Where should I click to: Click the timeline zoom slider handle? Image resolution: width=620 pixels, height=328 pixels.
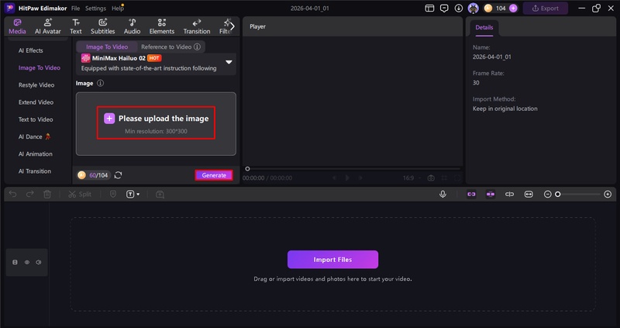[557, 194]
